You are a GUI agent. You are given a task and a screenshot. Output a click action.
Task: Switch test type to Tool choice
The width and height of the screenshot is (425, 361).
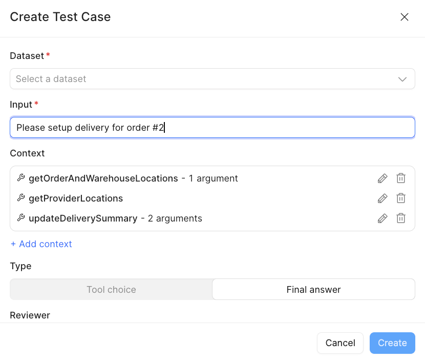pyautogui.click(x=111, y=289)
